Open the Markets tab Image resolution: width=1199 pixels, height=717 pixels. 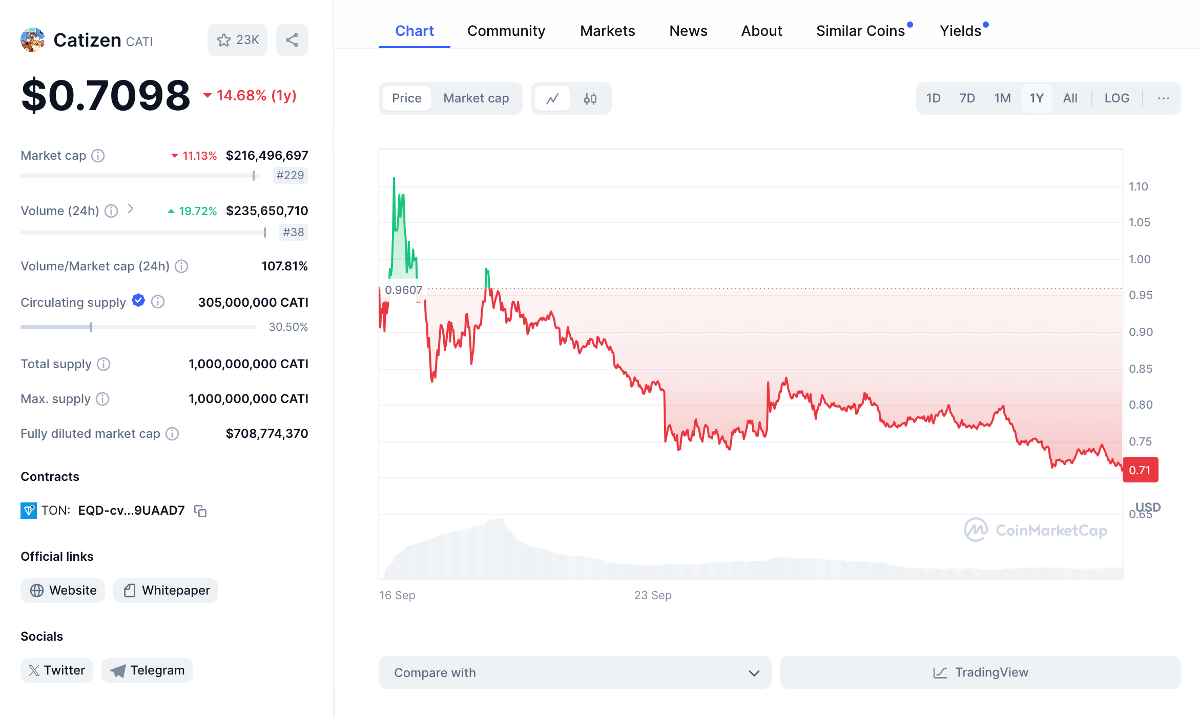coord(608,31)
